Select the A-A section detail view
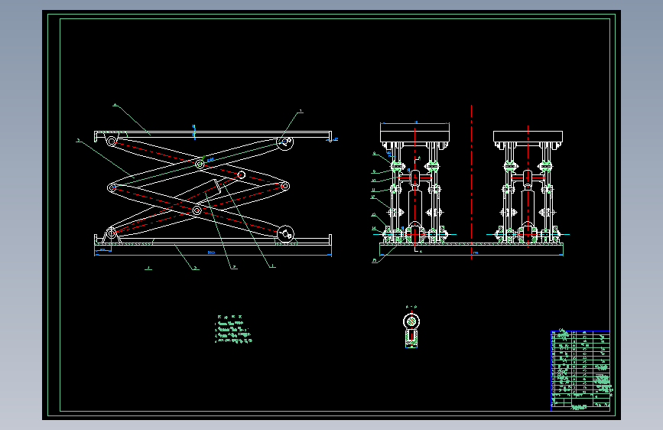This screenshot has width=663, height=430. tap(411, 330)
